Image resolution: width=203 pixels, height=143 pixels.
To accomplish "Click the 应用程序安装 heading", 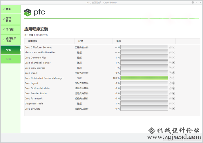I will 36,29.
